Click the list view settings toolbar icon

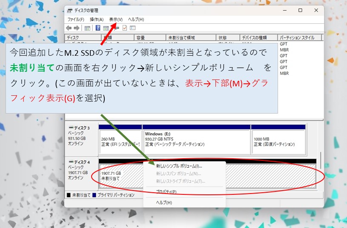pyautogui.click(x=132, y=28)
